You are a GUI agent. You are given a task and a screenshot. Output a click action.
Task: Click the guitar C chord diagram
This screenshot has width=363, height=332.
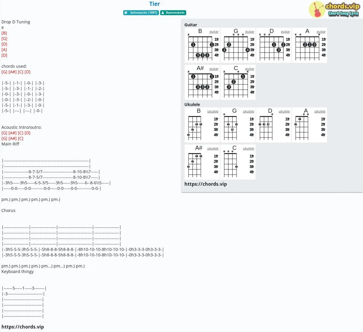(x=238, y=82)
